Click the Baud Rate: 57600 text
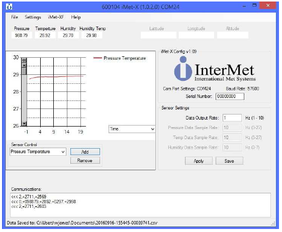282x232 pixels. tap(242, 89)
